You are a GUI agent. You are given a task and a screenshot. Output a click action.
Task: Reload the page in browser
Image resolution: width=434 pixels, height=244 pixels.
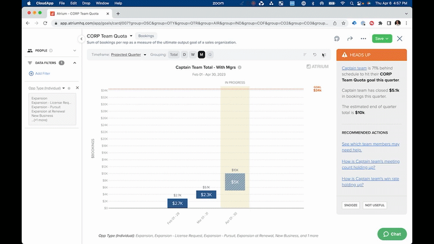click(x=45, y=23)
